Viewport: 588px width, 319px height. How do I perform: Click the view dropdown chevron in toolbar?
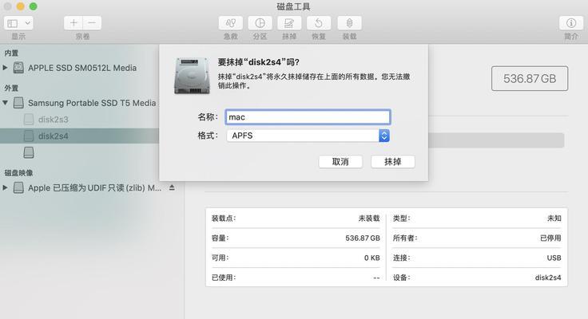(x=27, y=23)
